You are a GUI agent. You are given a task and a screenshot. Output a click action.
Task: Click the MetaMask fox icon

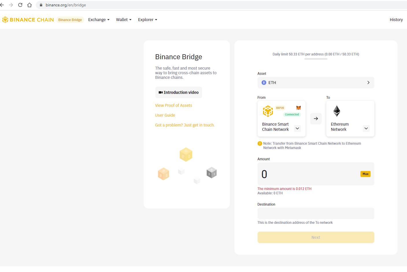point(299,108)
